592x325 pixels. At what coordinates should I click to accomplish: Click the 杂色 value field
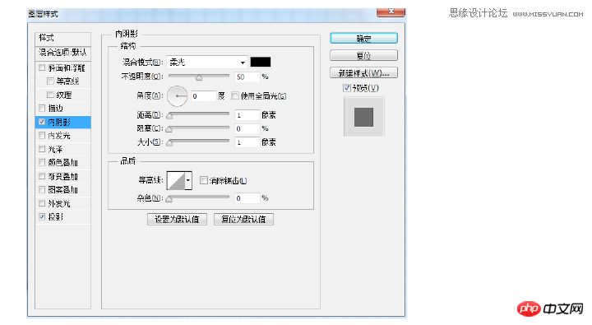247,198
